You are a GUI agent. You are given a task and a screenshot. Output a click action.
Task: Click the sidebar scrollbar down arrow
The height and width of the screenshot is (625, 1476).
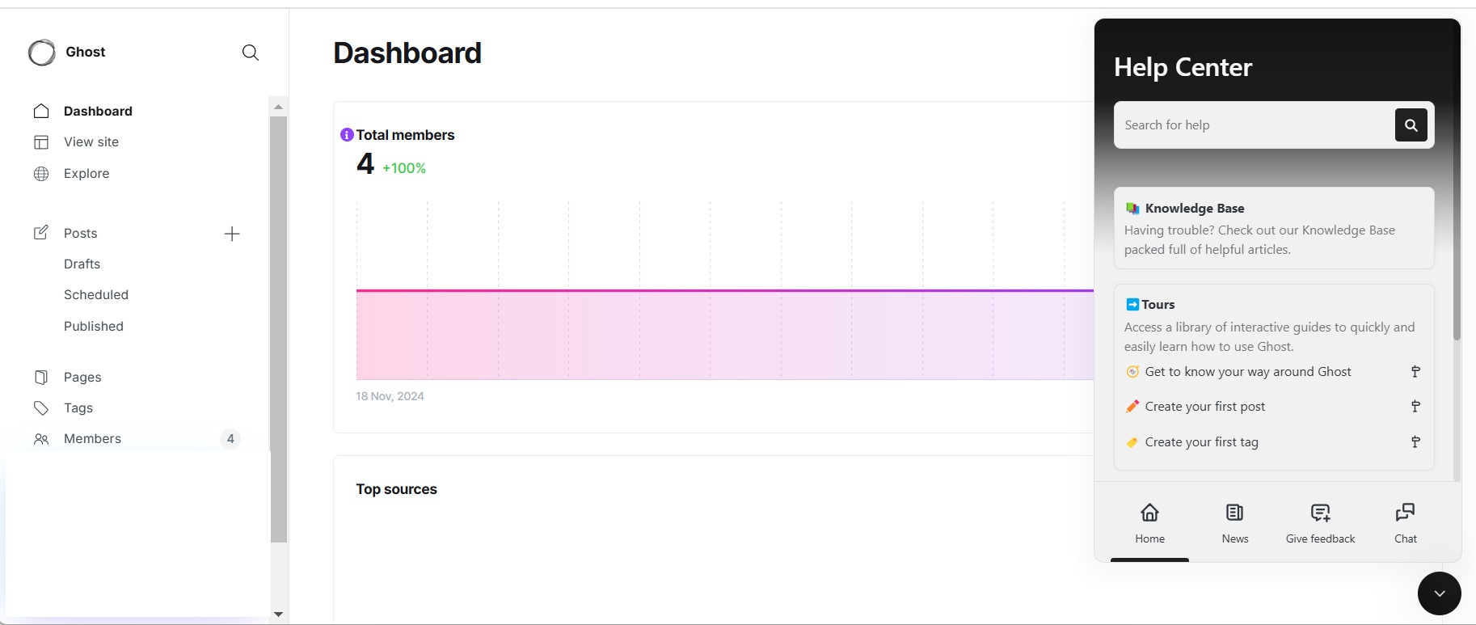coord(278,614)
